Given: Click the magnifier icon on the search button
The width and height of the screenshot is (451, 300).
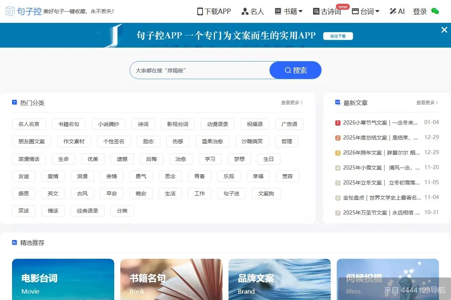Looking at the screenshot, I should (288, 70).
